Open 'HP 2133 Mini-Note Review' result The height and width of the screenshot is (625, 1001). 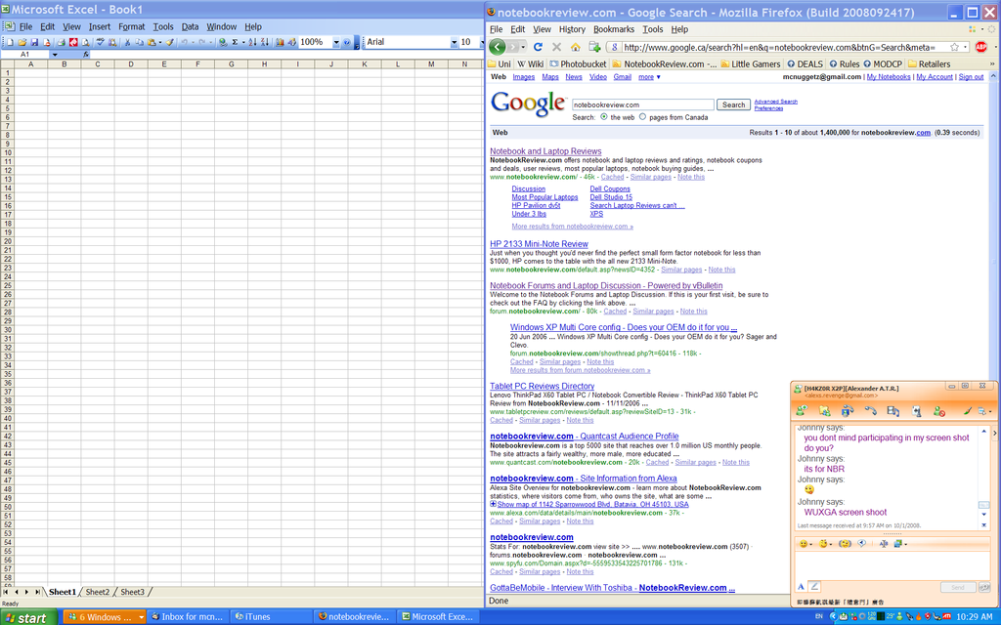point(539,243)
